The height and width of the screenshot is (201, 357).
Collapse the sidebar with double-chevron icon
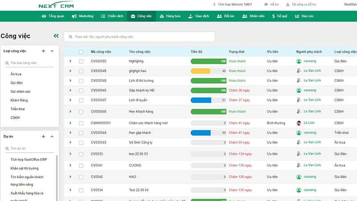pos(56,36)
